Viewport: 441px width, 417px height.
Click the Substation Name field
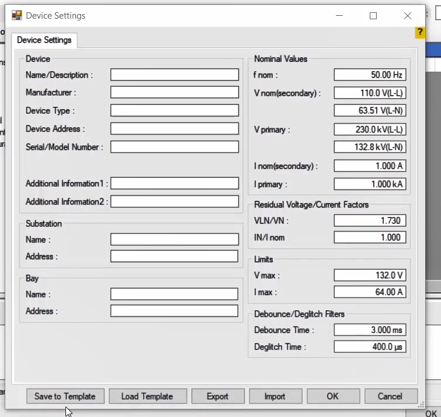[x=175, y=239]
